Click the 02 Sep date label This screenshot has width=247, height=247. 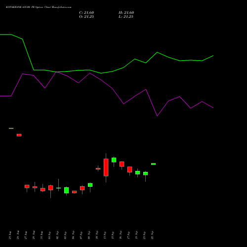coord(57,235)
